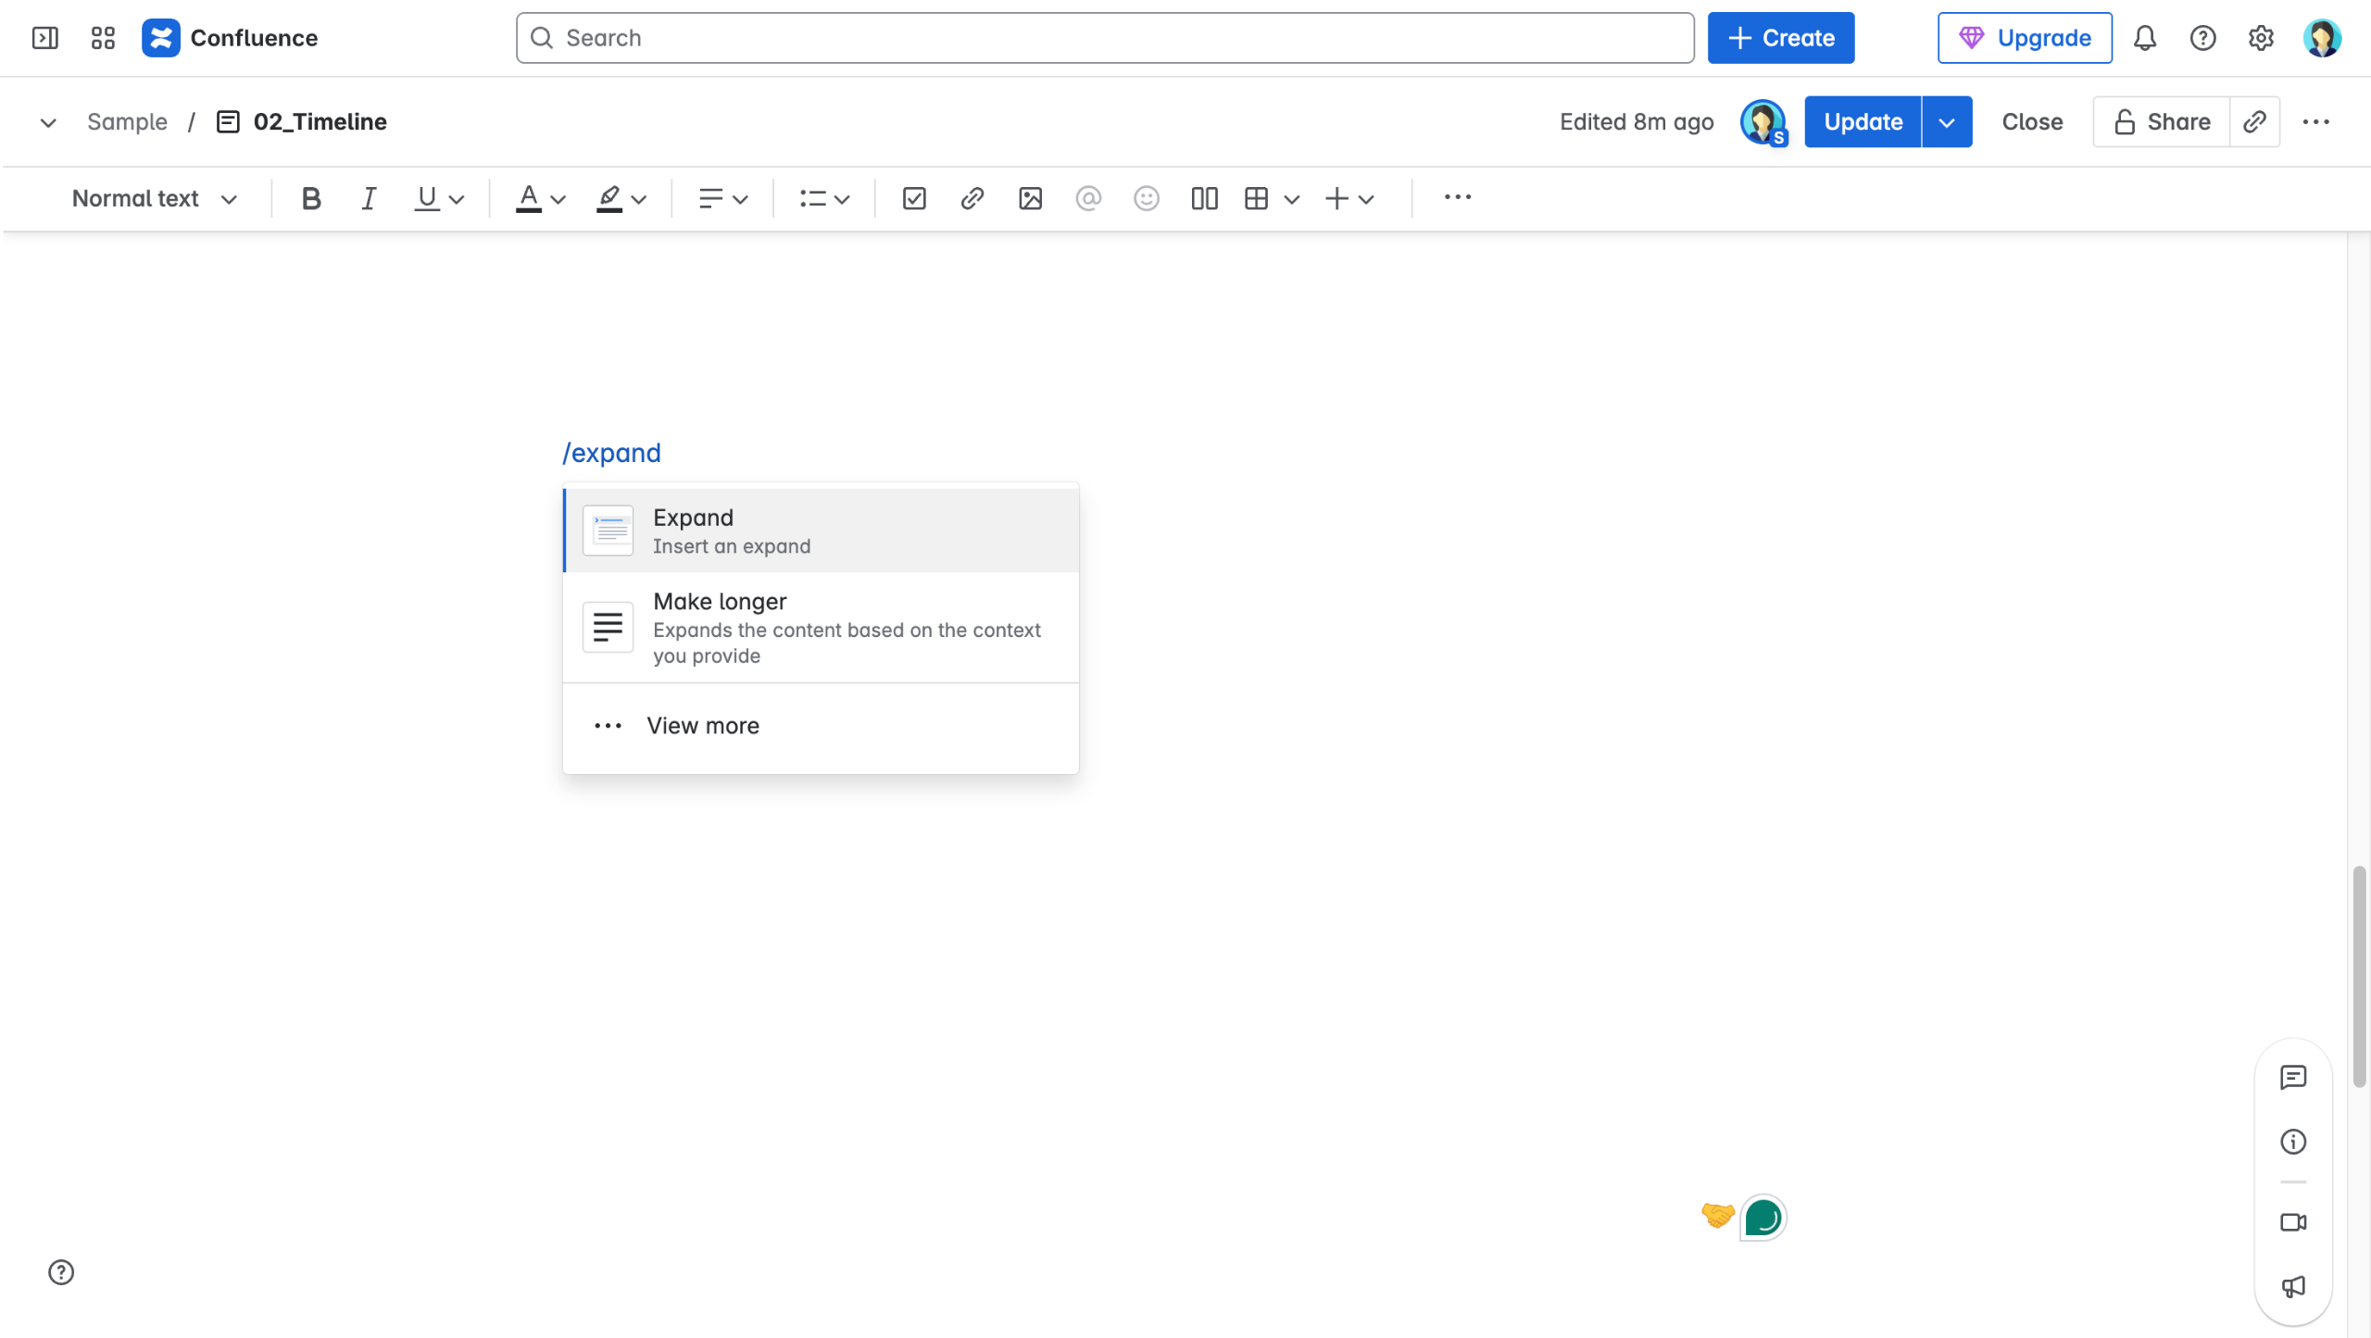Open the comments panel icon
2371x1338 pixels.
2292,1077
